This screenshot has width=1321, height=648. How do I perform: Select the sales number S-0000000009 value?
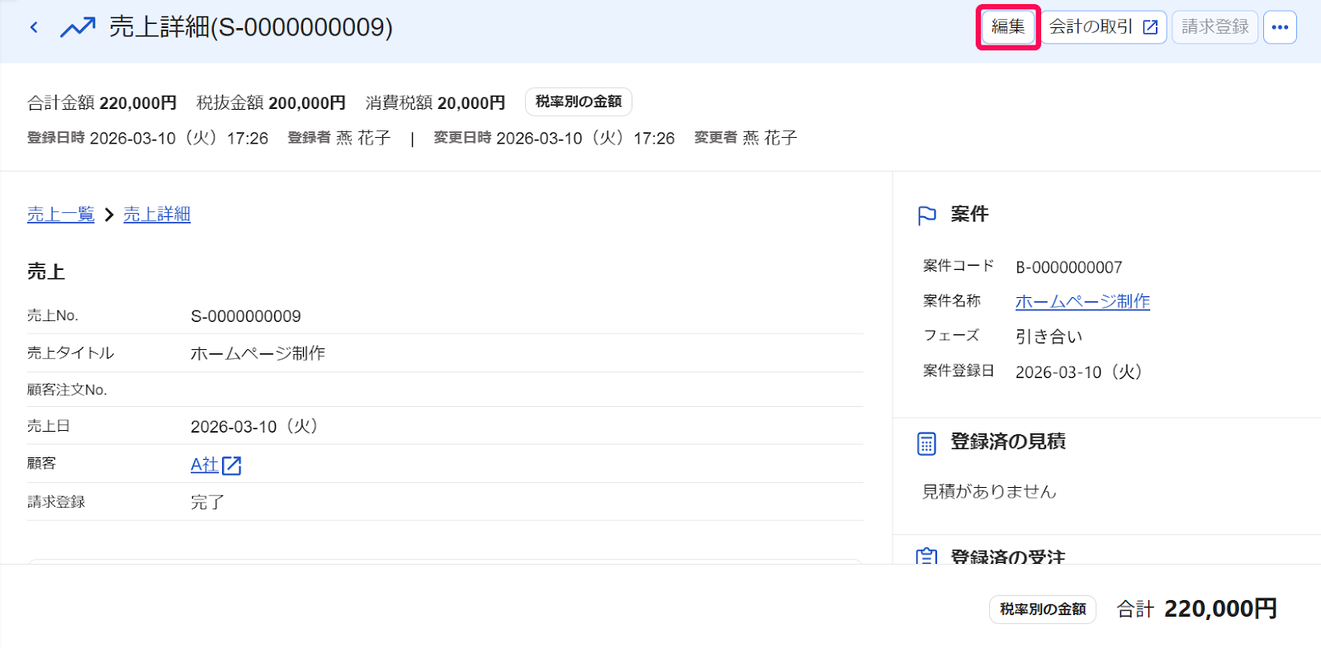coord(246,316)
